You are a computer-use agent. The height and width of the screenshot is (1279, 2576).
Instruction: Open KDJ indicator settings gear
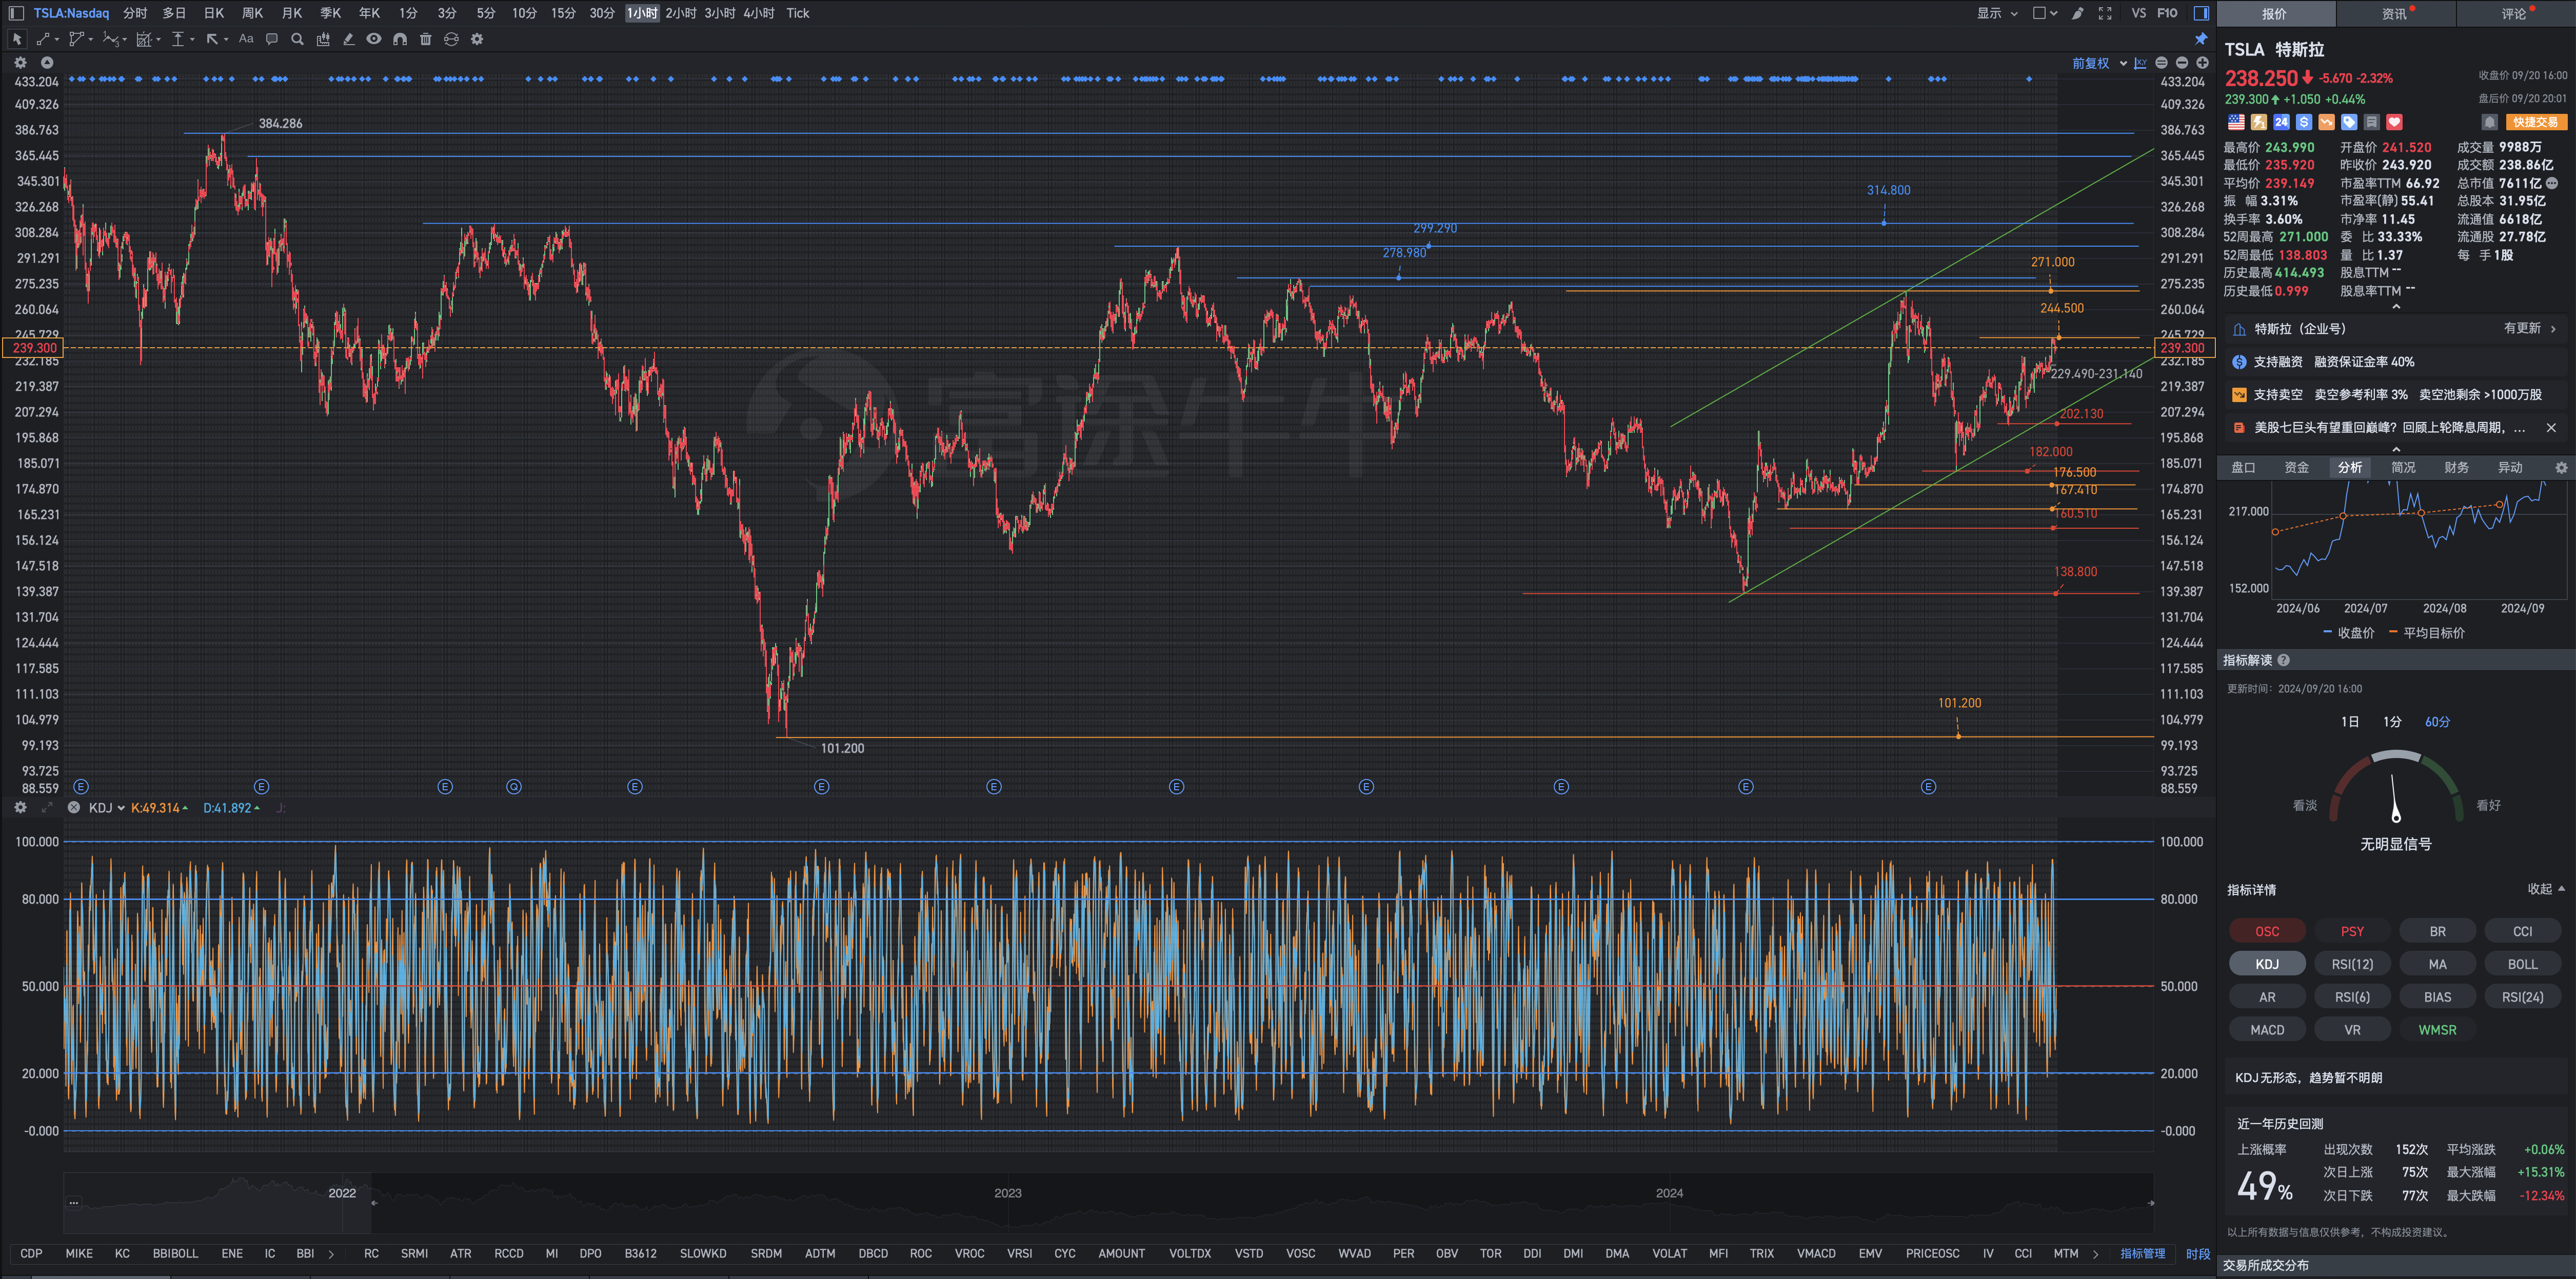[20, 807]
